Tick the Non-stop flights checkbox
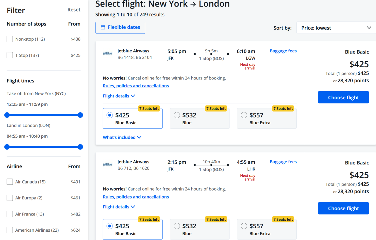Image resolution: width=376 pixels, height=240 pixels. [10, 39]
